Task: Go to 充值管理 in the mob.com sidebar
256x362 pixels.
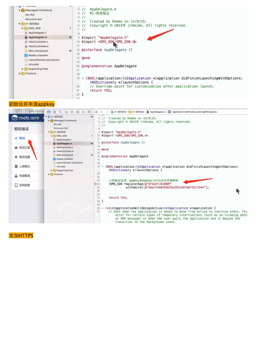Action: coord(24,176)
